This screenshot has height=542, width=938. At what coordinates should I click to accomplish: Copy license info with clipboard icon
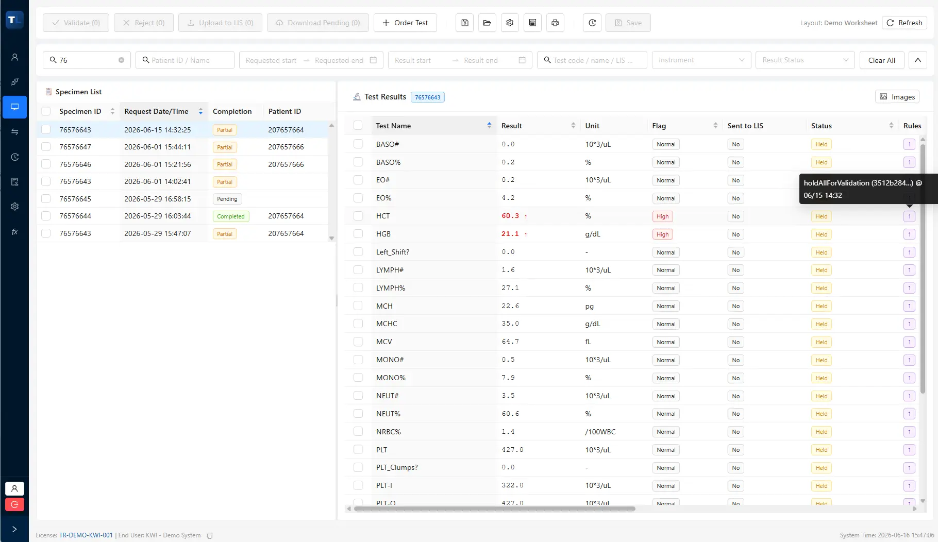[x=210, y=536]
